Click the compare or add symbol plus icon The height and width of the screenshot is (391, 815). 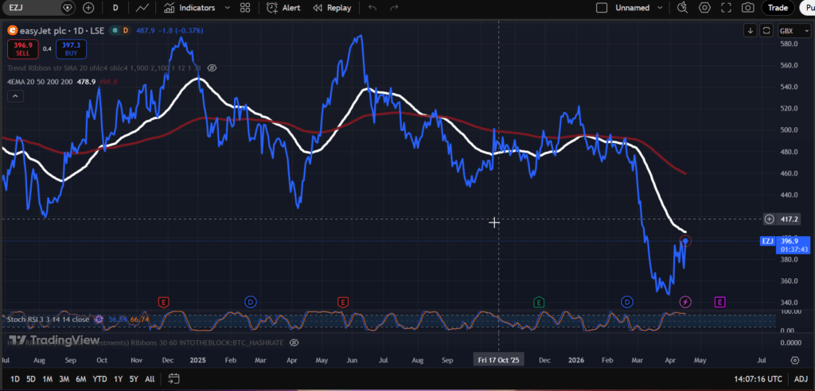88,8
